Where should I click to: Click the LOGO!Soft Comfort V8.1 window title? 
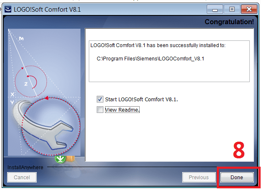[47, 10]
